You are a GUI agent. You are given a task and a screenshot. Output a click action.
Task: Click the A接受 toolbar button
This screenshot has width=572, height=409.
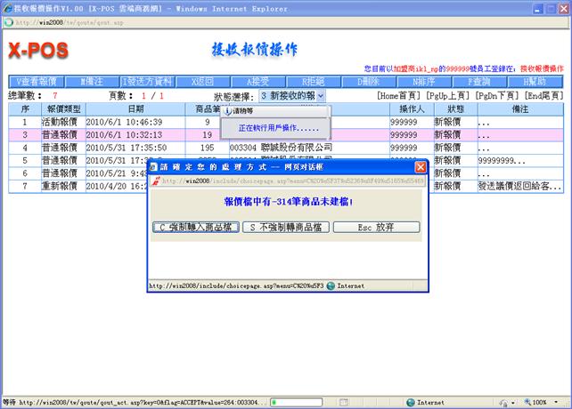[x=258, y=81]
